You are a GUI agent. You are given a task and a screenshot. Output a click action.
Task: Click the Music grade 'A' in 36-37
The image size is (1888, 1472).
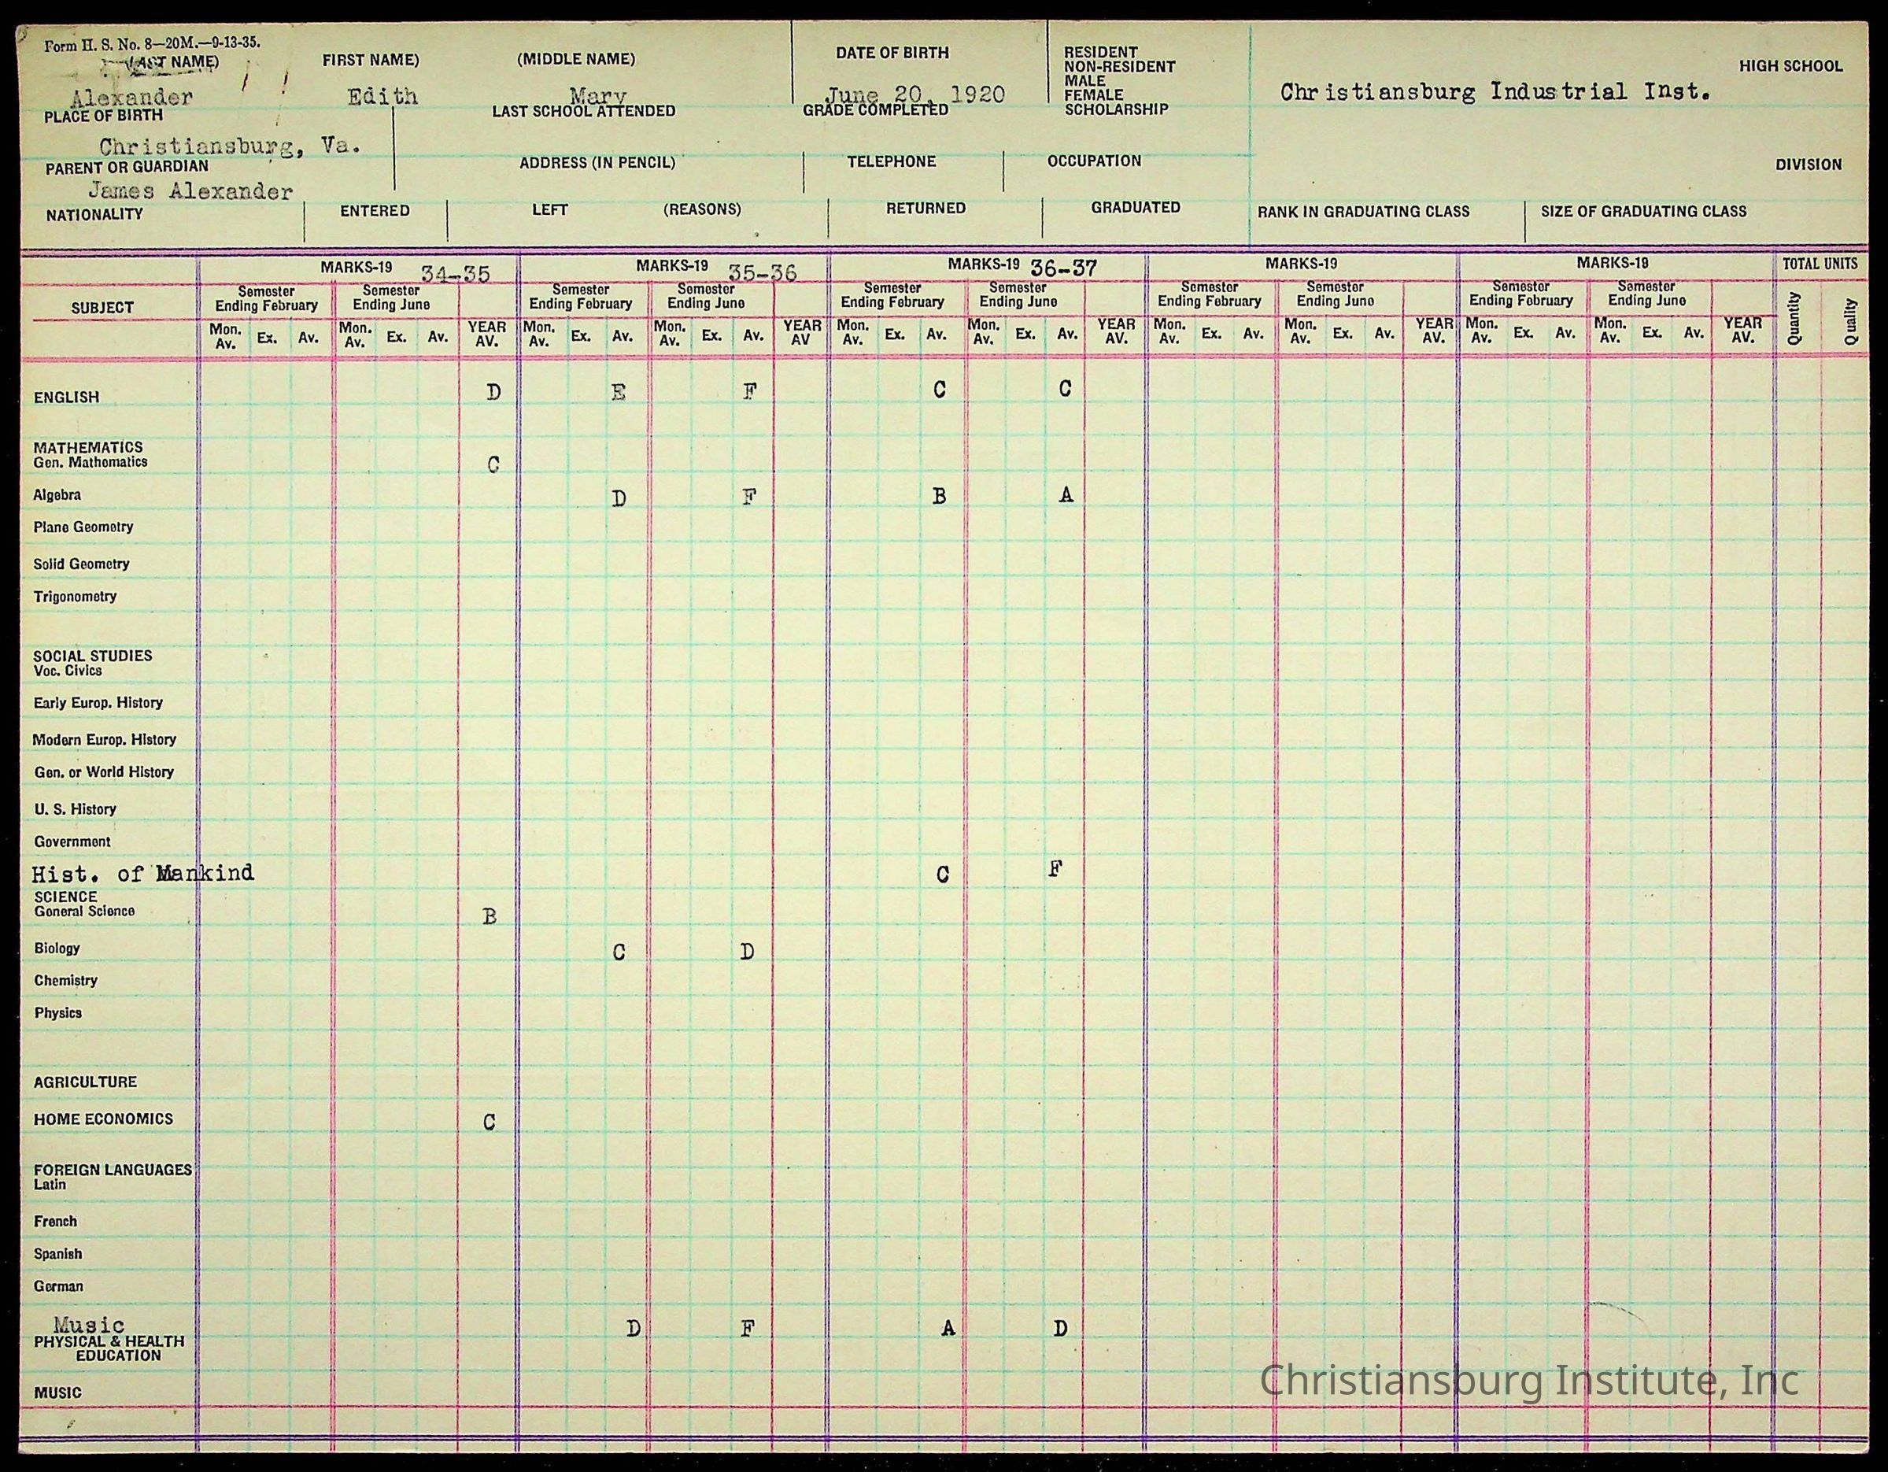(x=948, y=1329)
